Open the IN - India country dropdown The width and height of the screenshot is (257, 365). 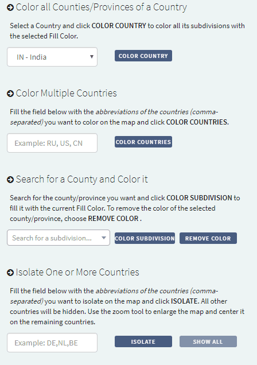(x=52, y=57)
